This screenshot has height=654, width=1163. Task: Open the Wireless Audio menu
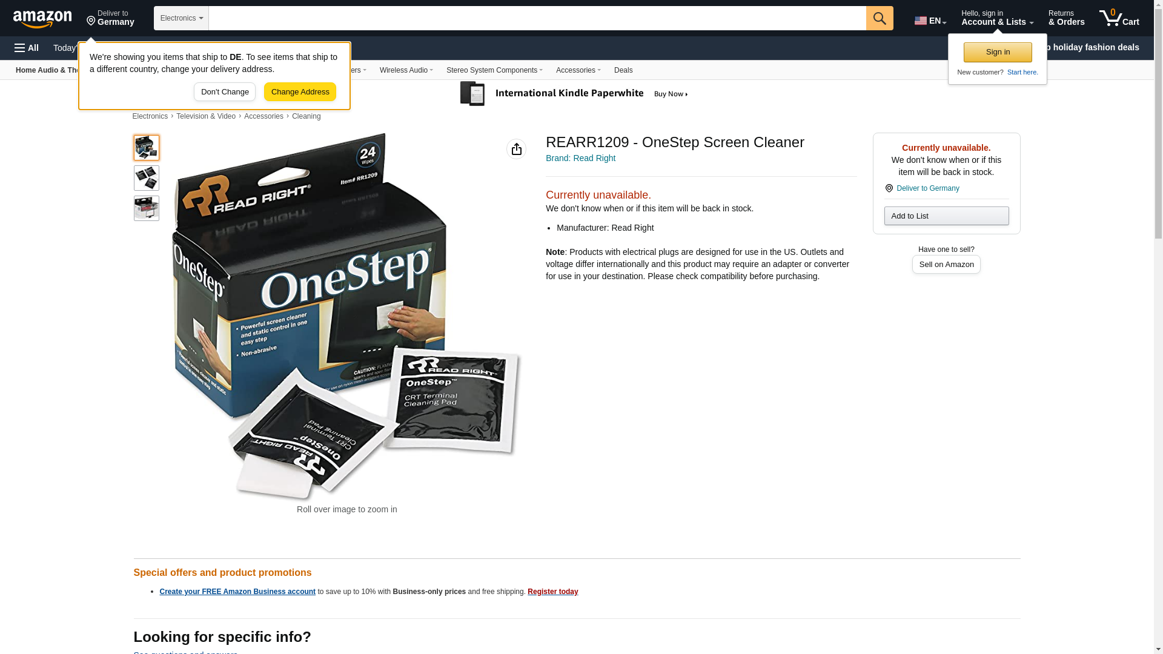(406, 70)
